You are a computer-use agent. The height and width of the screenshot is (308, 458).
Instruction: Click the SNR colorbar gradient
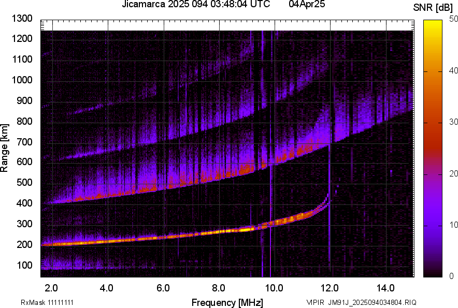pyautogui.click(x=433, y=149)
